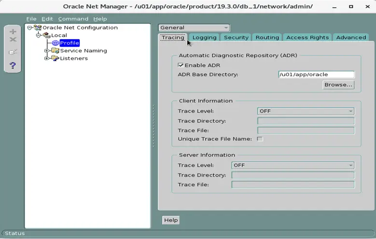Collapse the Oracle Net Configuration tree node
Screen dimensions: 376x239
click(x=29, y=28)
